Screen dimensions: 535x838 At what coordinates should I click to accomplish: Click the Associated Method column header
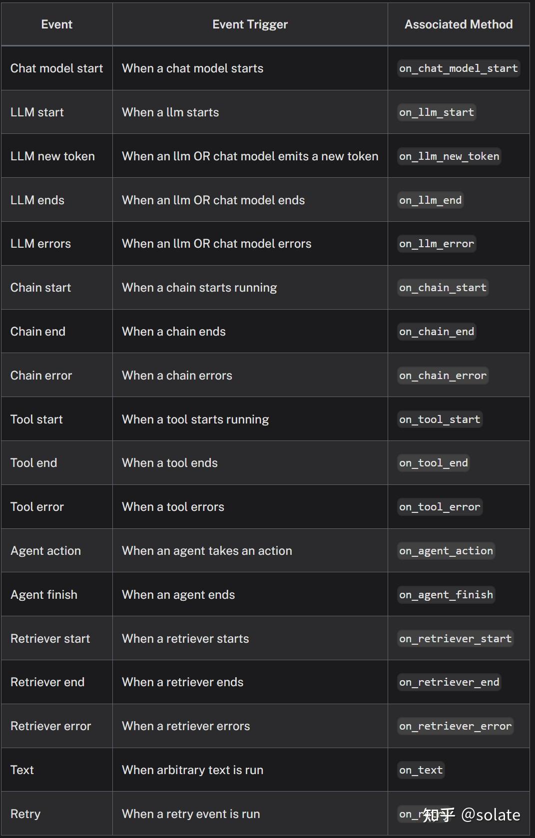[459, 24]
